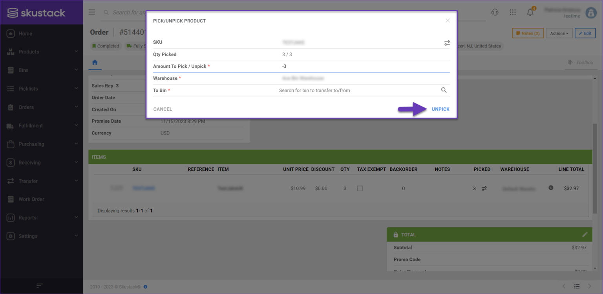This screenshot has width=603, height=294.
Task: Expand the Reports sidebar section
Action: coord(11,218)
